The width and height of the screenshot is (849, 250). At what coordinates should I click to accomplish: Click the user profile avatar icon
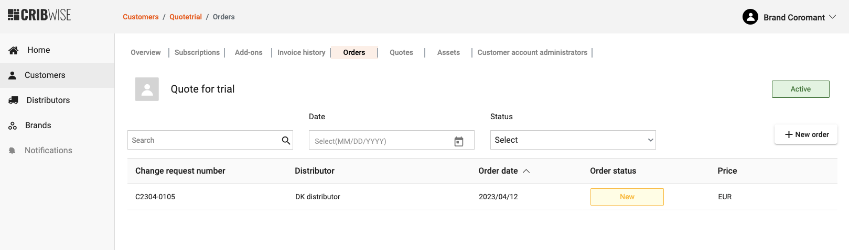point(750,17)
